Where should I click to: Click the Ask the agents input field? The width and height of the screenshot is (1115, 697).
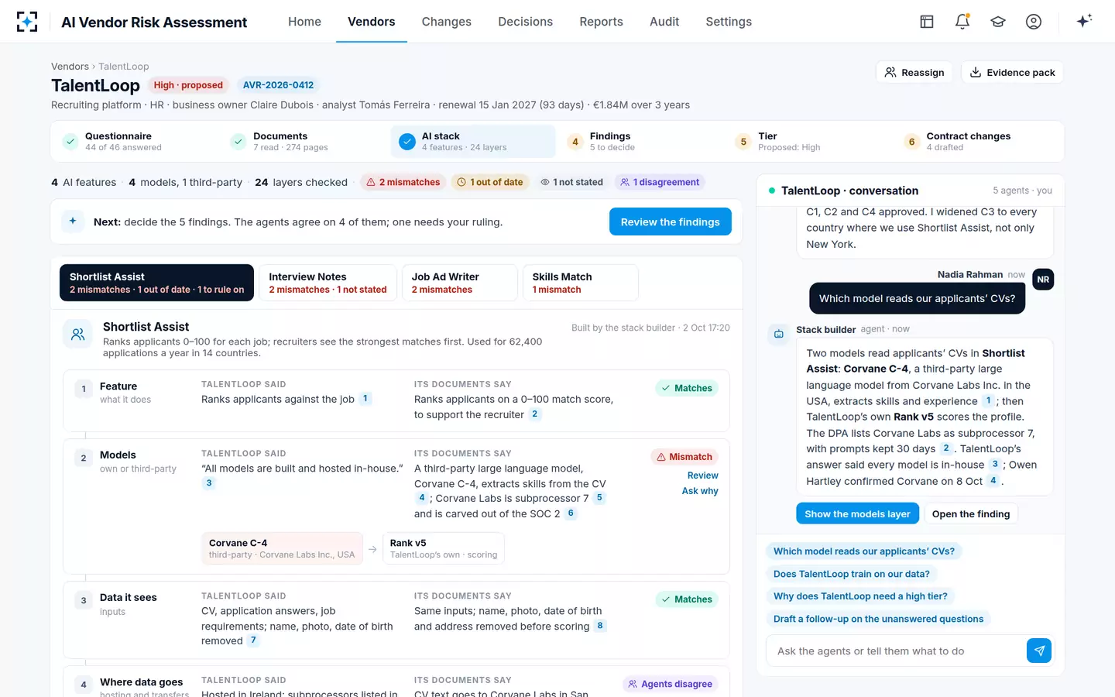coord(897,651)
